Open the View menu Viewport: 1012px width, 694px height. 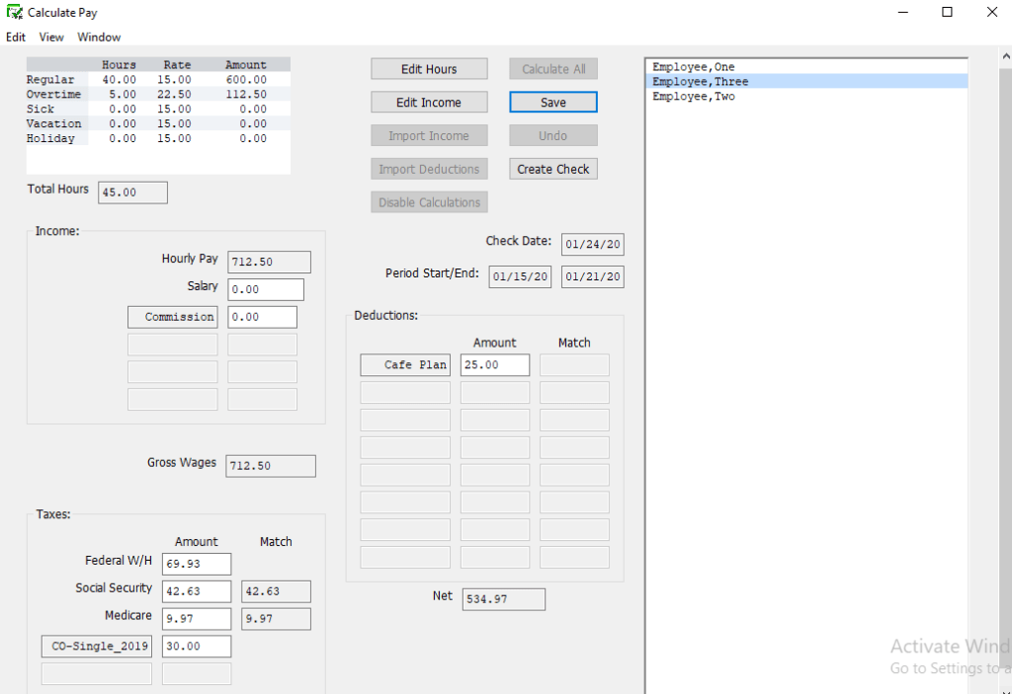(51, 38)
